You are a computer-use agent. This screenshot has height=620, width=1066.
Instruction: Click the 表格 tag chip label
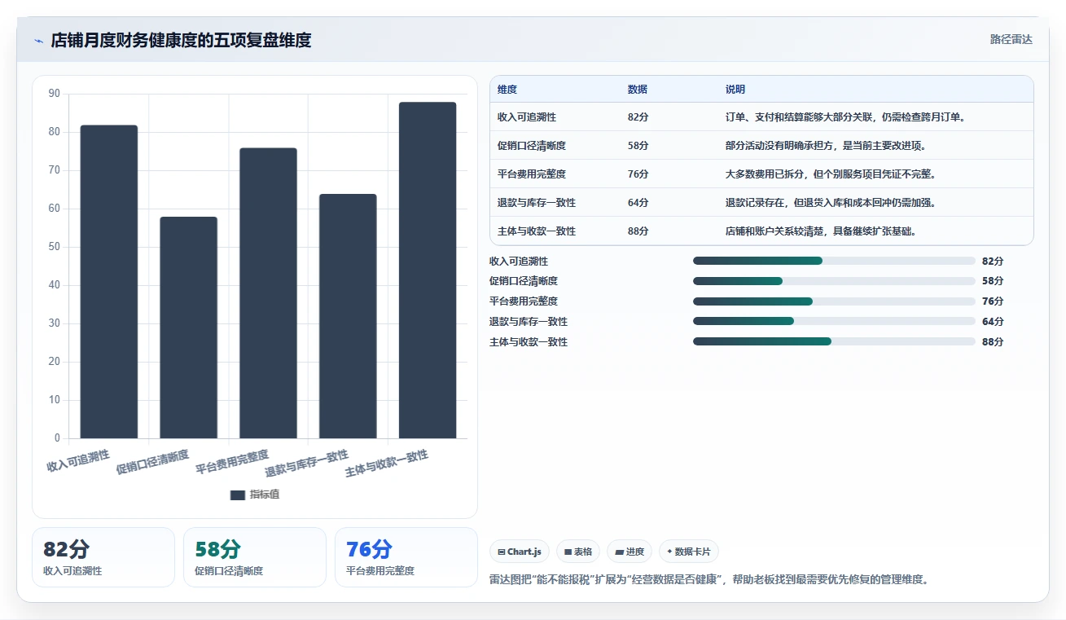583,552
